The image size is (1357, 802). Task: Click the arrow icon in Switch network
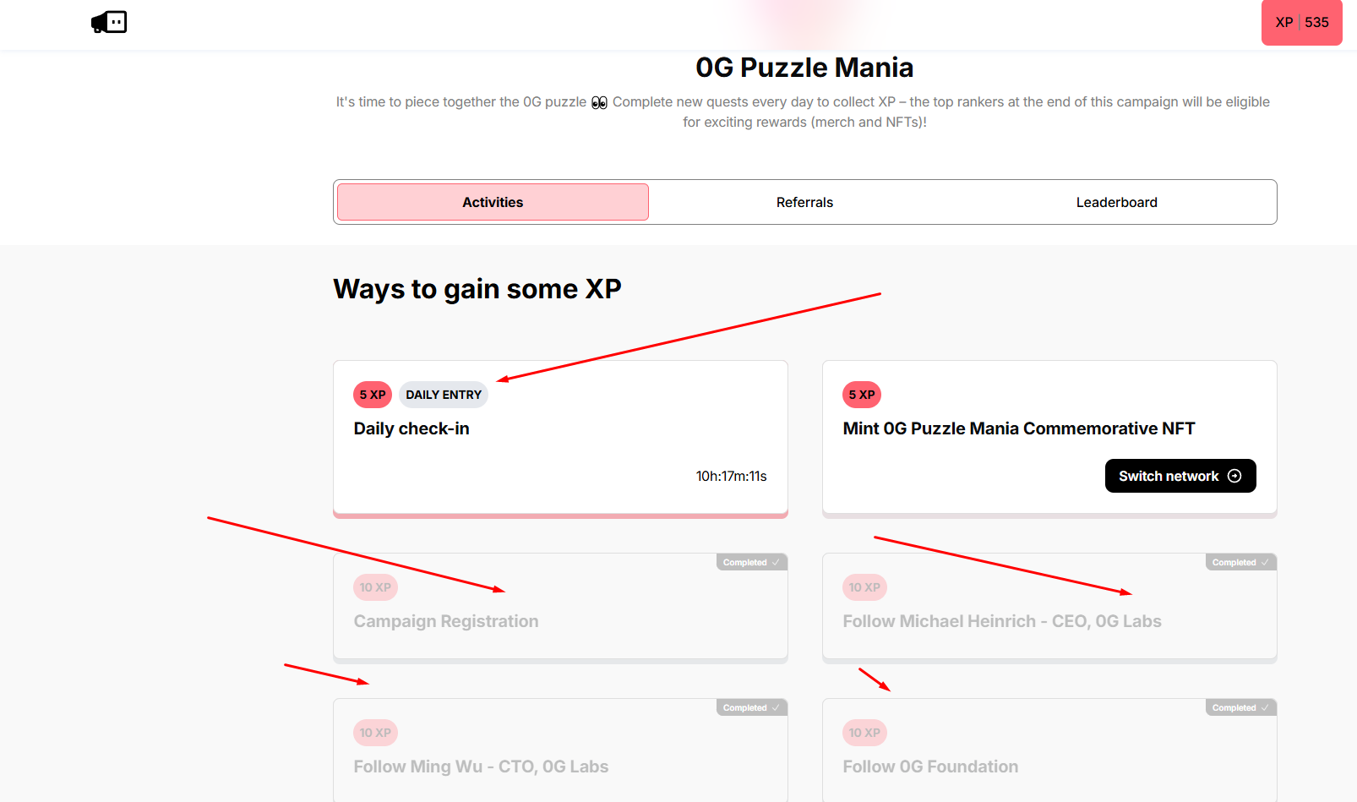point(1234,476)
